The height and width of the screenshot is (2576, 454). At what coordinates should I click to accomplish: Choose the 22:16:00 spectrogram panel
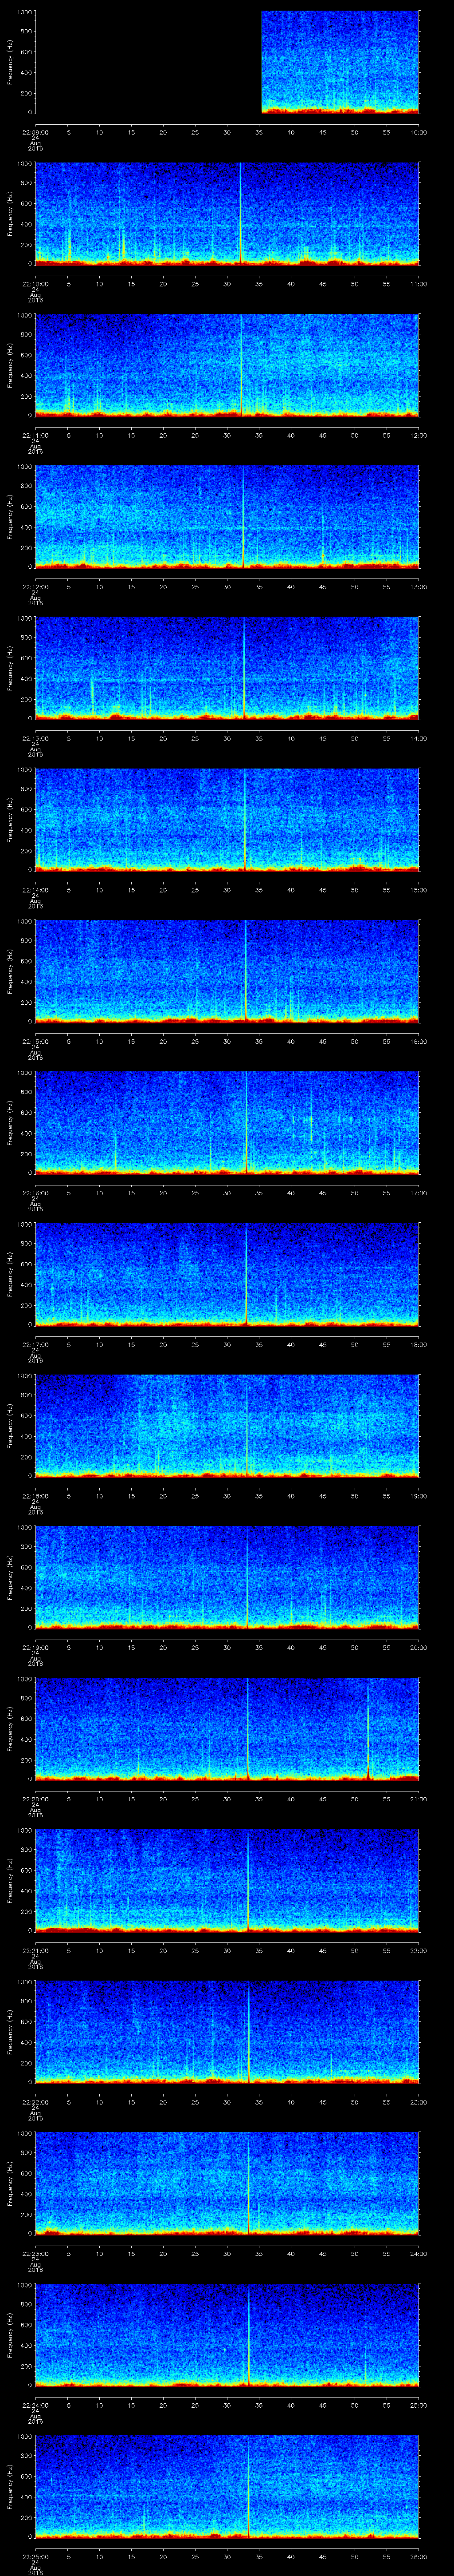click(227, 1123)
